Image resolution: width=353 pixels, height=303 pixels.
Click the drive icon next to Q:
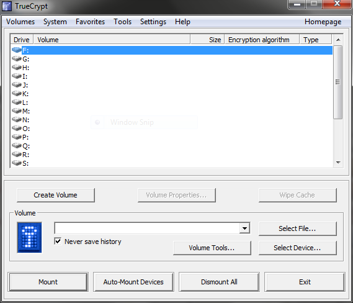click(17, 145)
